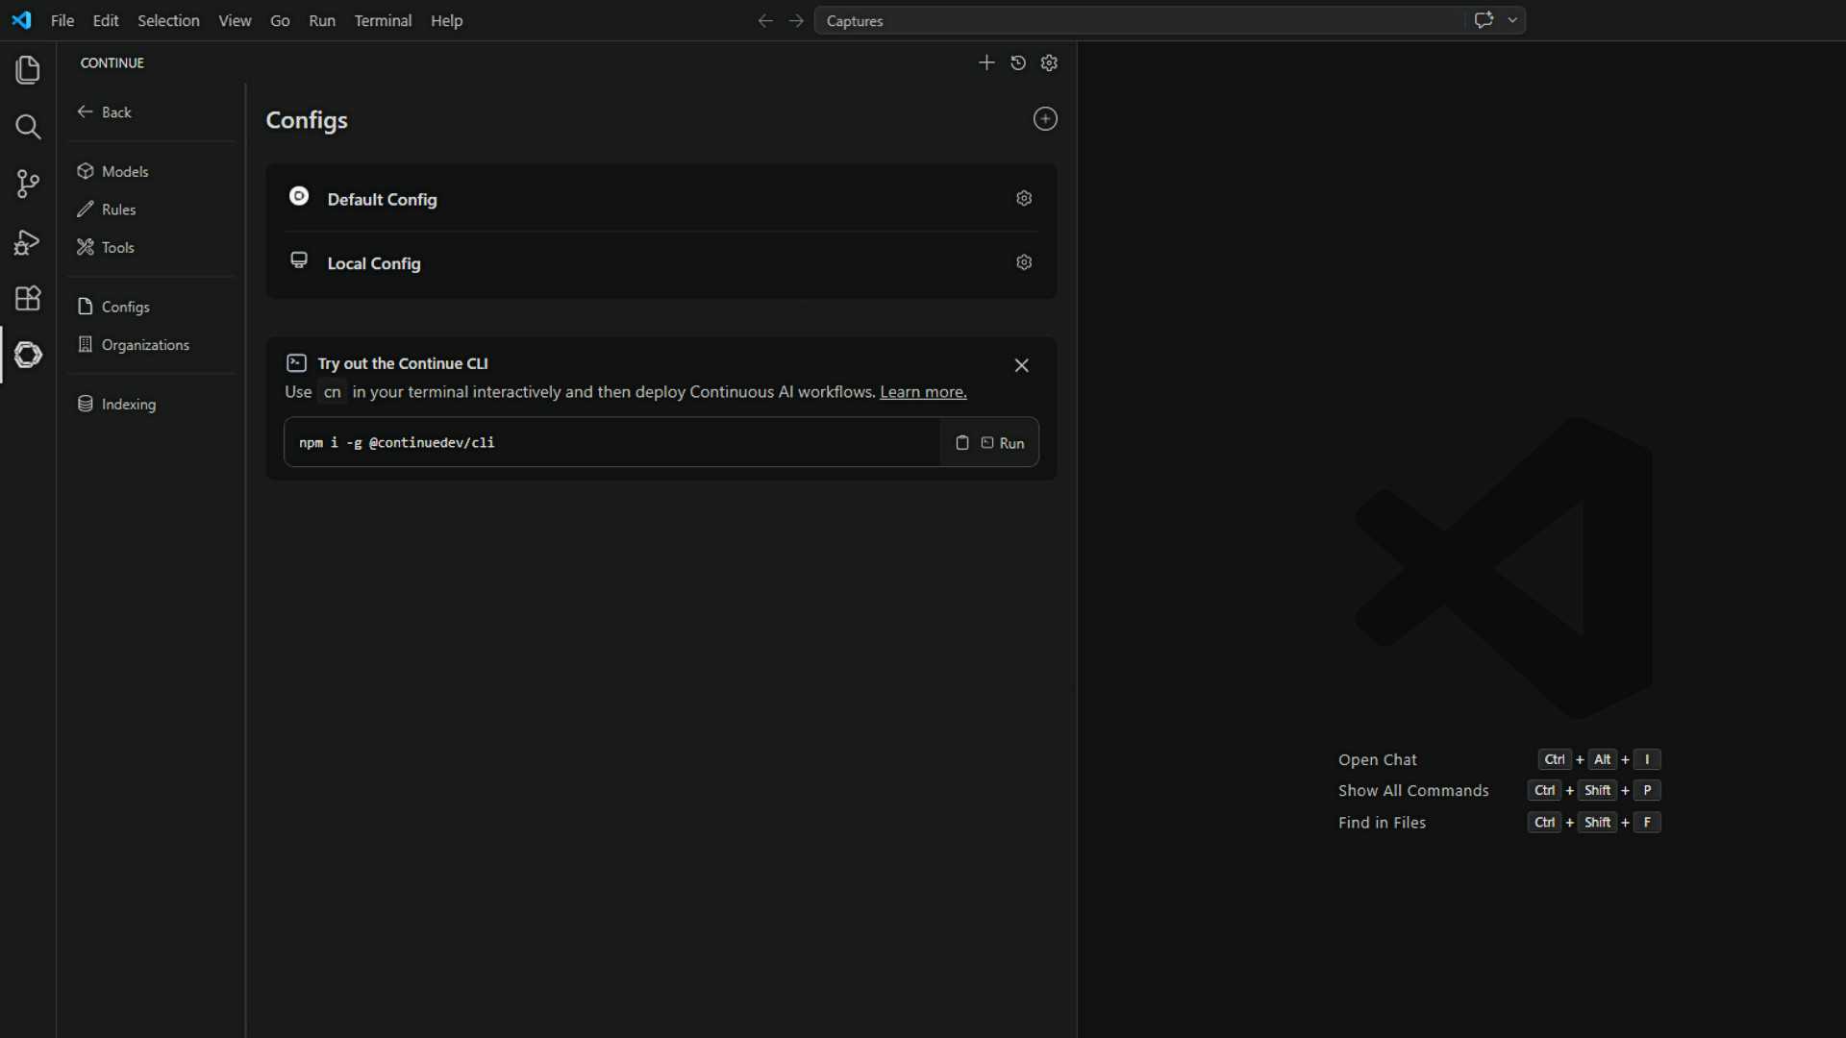Dismiss the Continue CLI banner
The width and height of the screenshot is (1846, 1038).
1022,365
